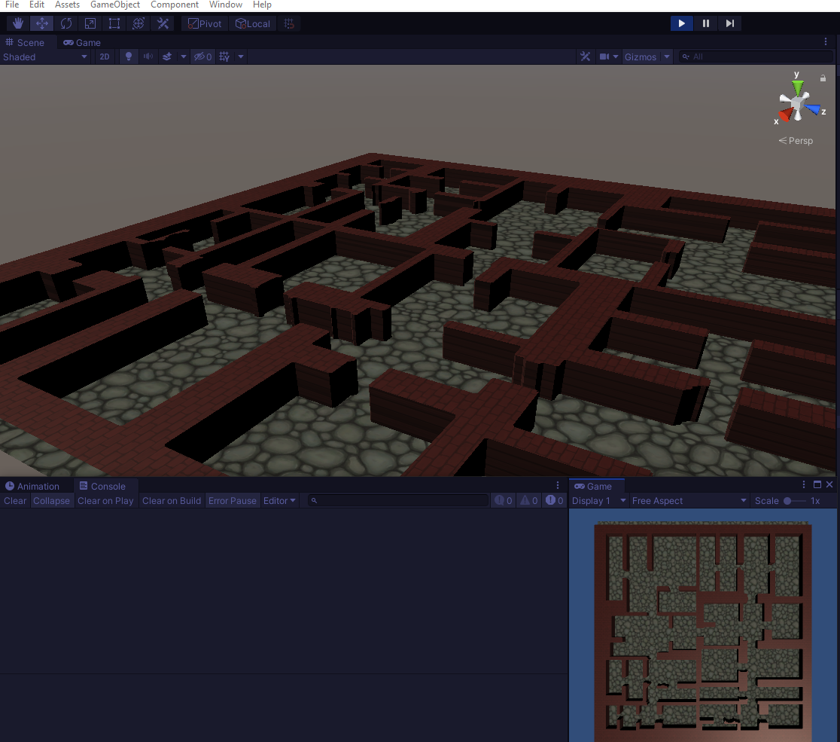Open grid settings dropdown arrow
Viewport: 840px width, 742px height.
[241, 56]
